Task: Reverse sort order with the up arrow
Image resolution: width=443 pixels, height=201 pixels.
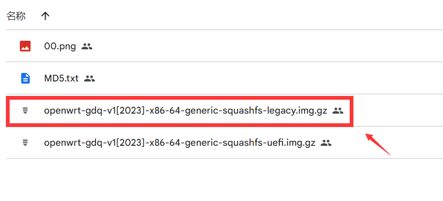Action: pos(45,16)
